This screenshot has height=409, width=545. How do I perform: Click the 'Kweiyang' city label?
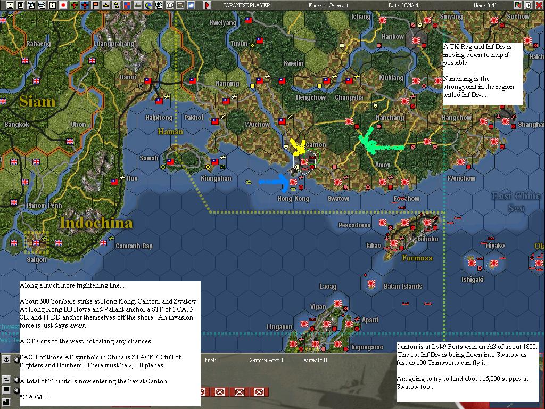(223, 23)
